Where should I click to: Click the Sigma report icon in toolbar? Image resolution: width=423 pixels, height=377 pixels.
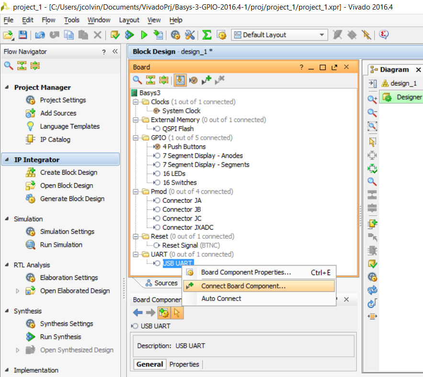click(x=206, y=35)
